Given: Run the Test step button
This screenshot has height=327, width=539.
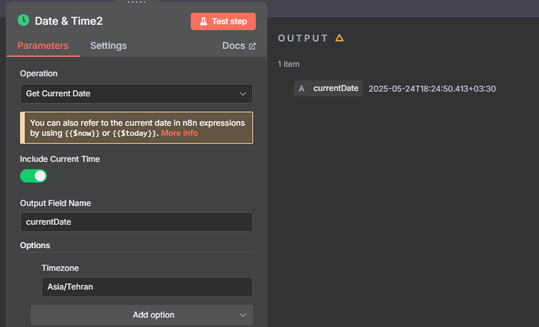Looking at the screenshot, I should point(223,21).
